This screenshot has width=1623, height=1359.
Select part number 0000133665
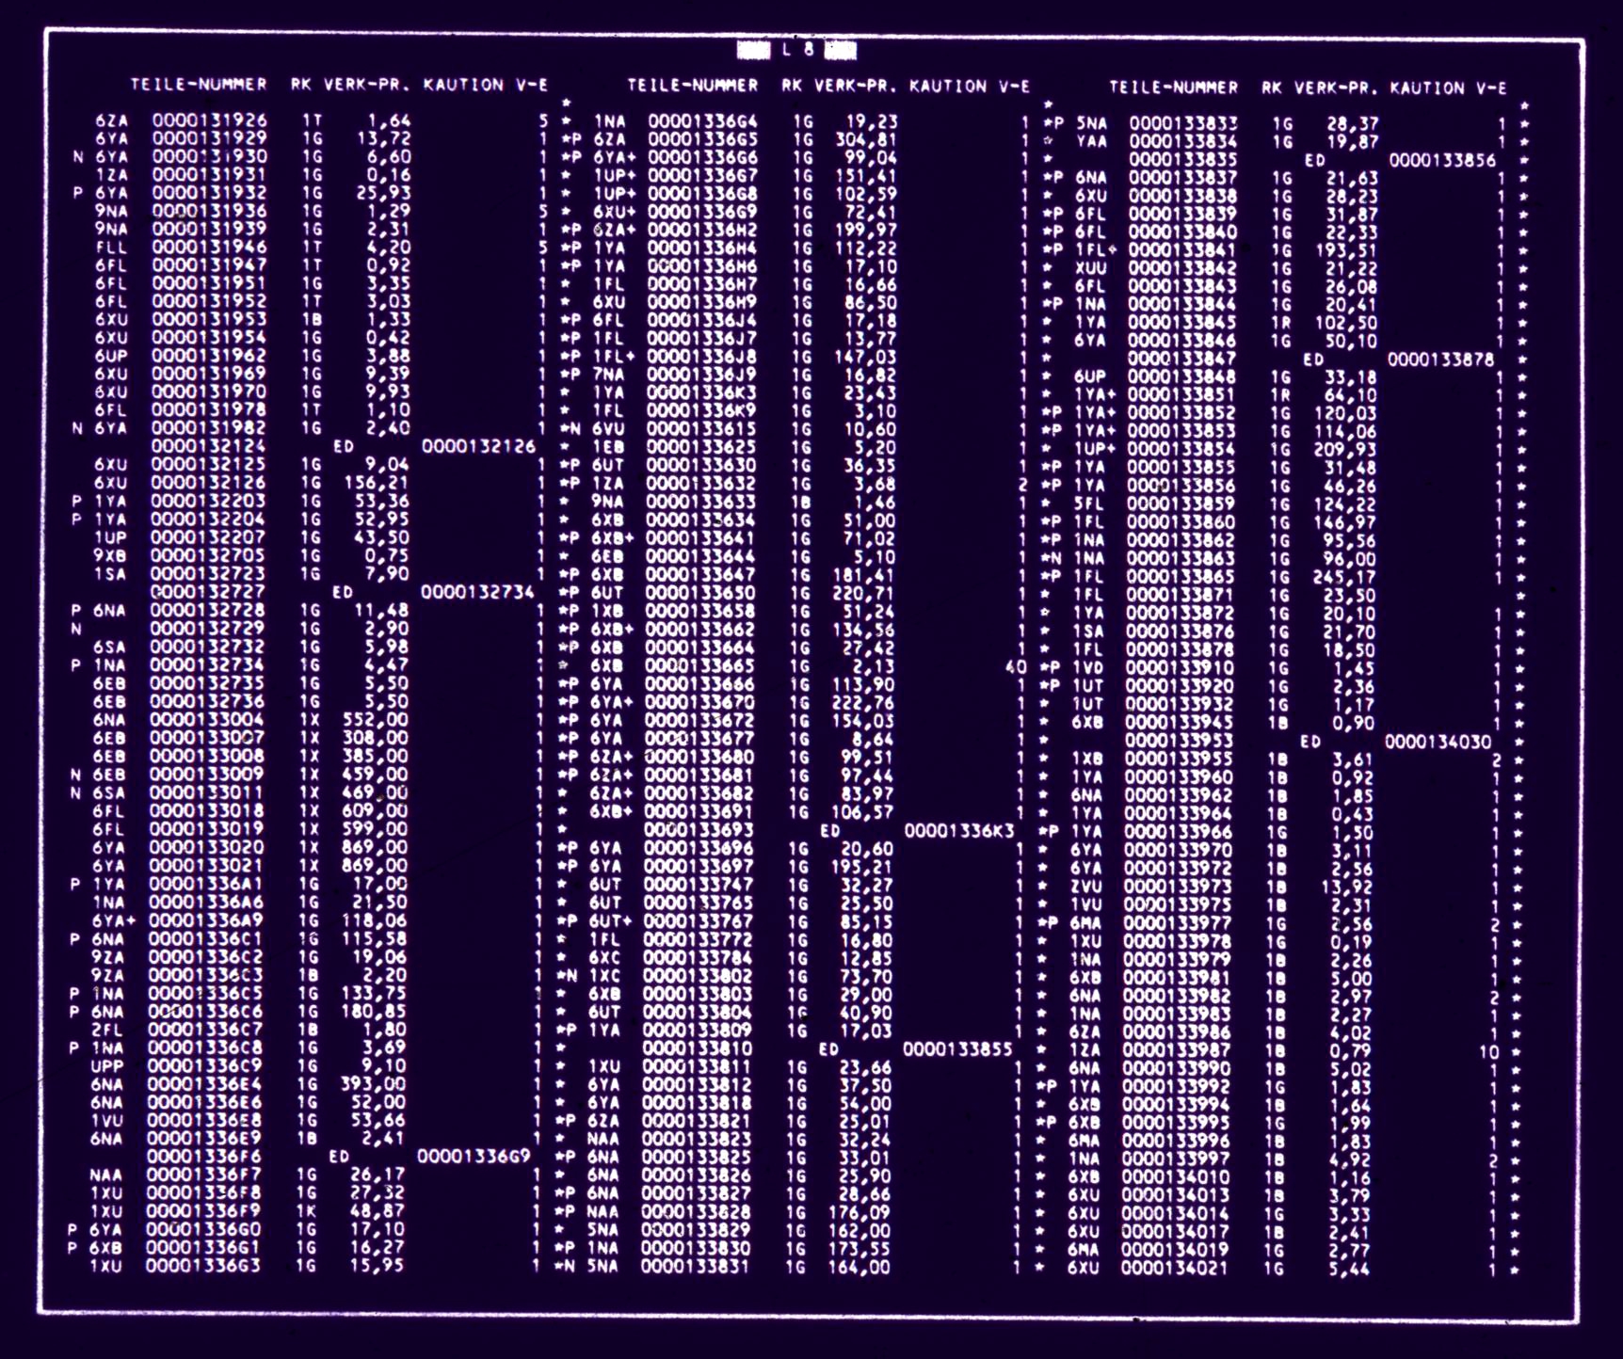pos(700,665)
